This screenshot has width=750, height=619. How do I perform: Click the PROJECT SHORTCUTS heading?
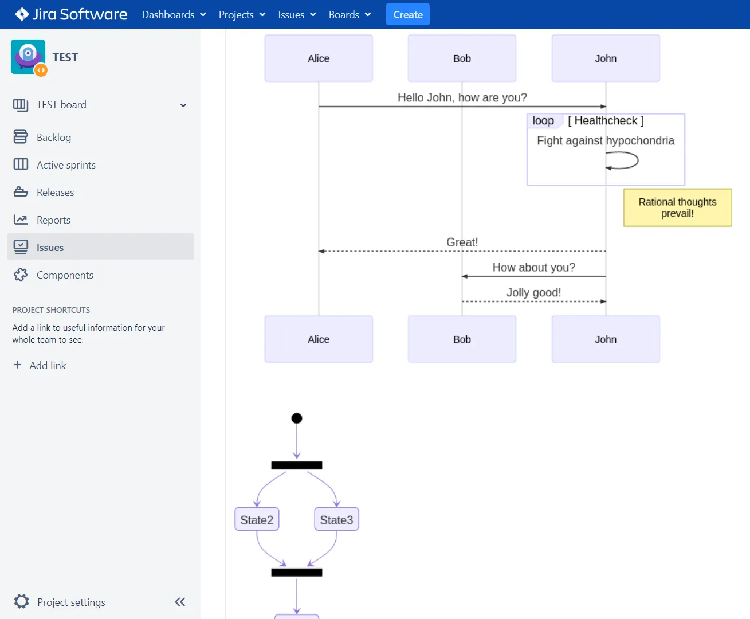51,310
